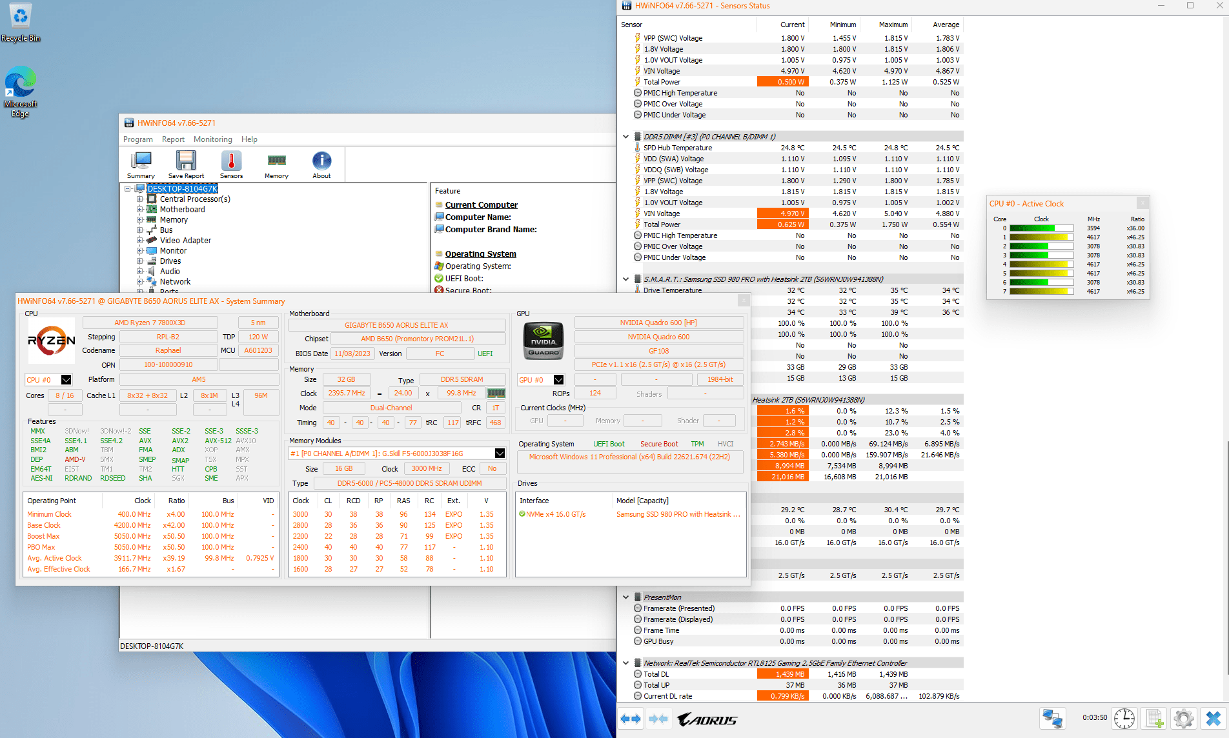This screenshot has width=1229, height=738.
Task: Open the GPU #0 selector dropdown
Action: [559, 380]
